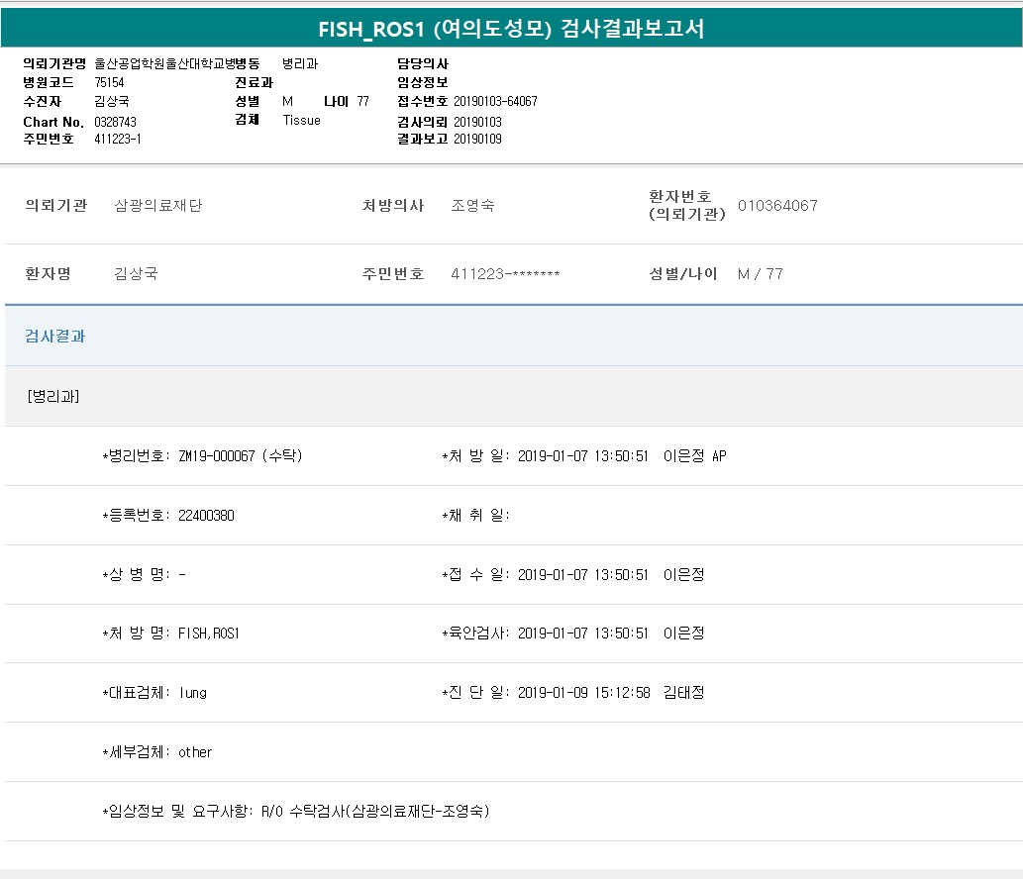Select the 검체 value Tissue
1023x879 pixels.
coord(301,120)
